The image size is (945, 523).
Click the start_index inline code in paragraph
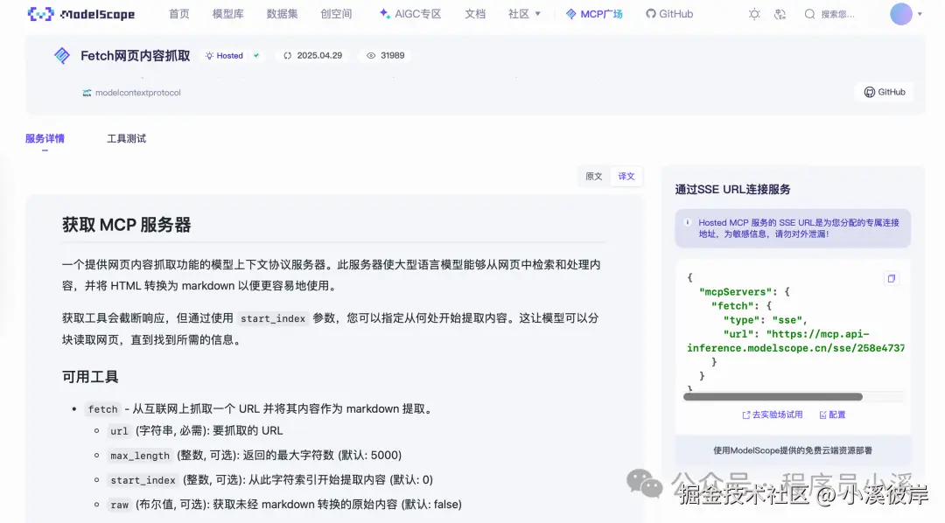coord(273,318)
